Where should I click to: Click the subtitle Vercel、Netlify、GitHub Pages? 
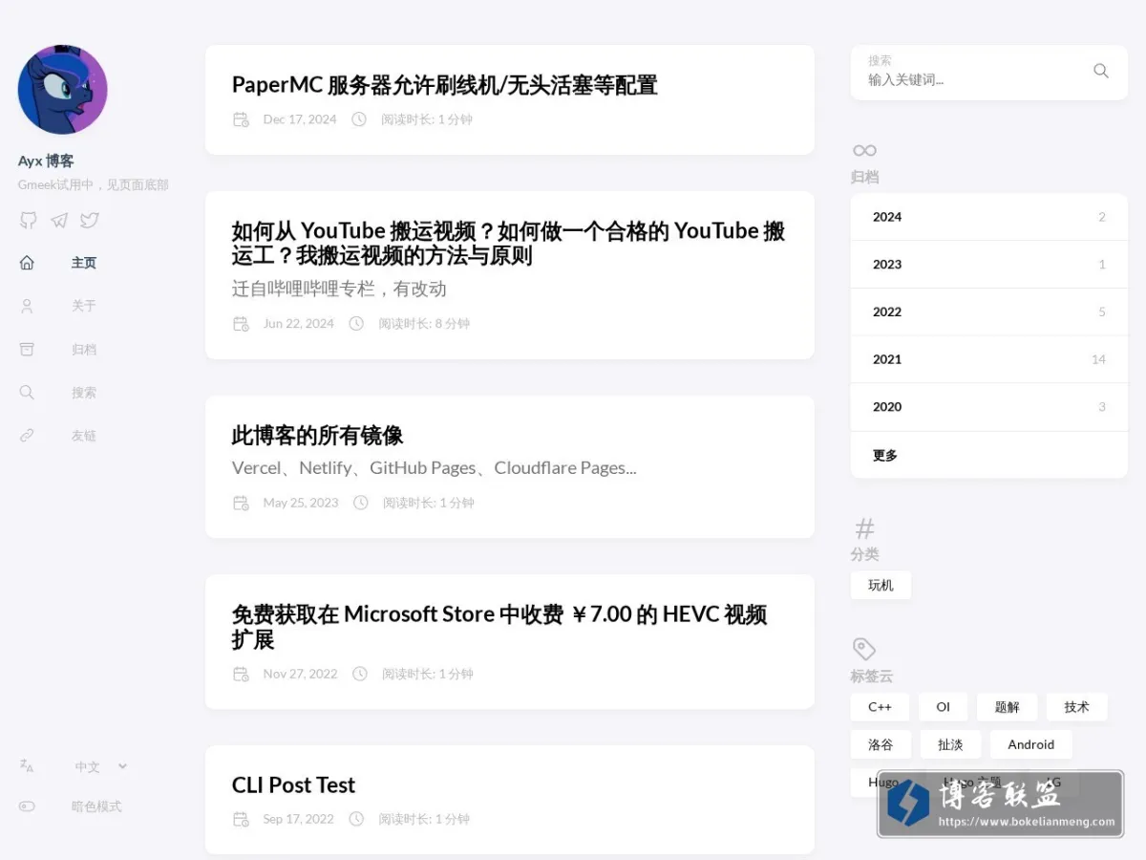click(x=435, y=468)
